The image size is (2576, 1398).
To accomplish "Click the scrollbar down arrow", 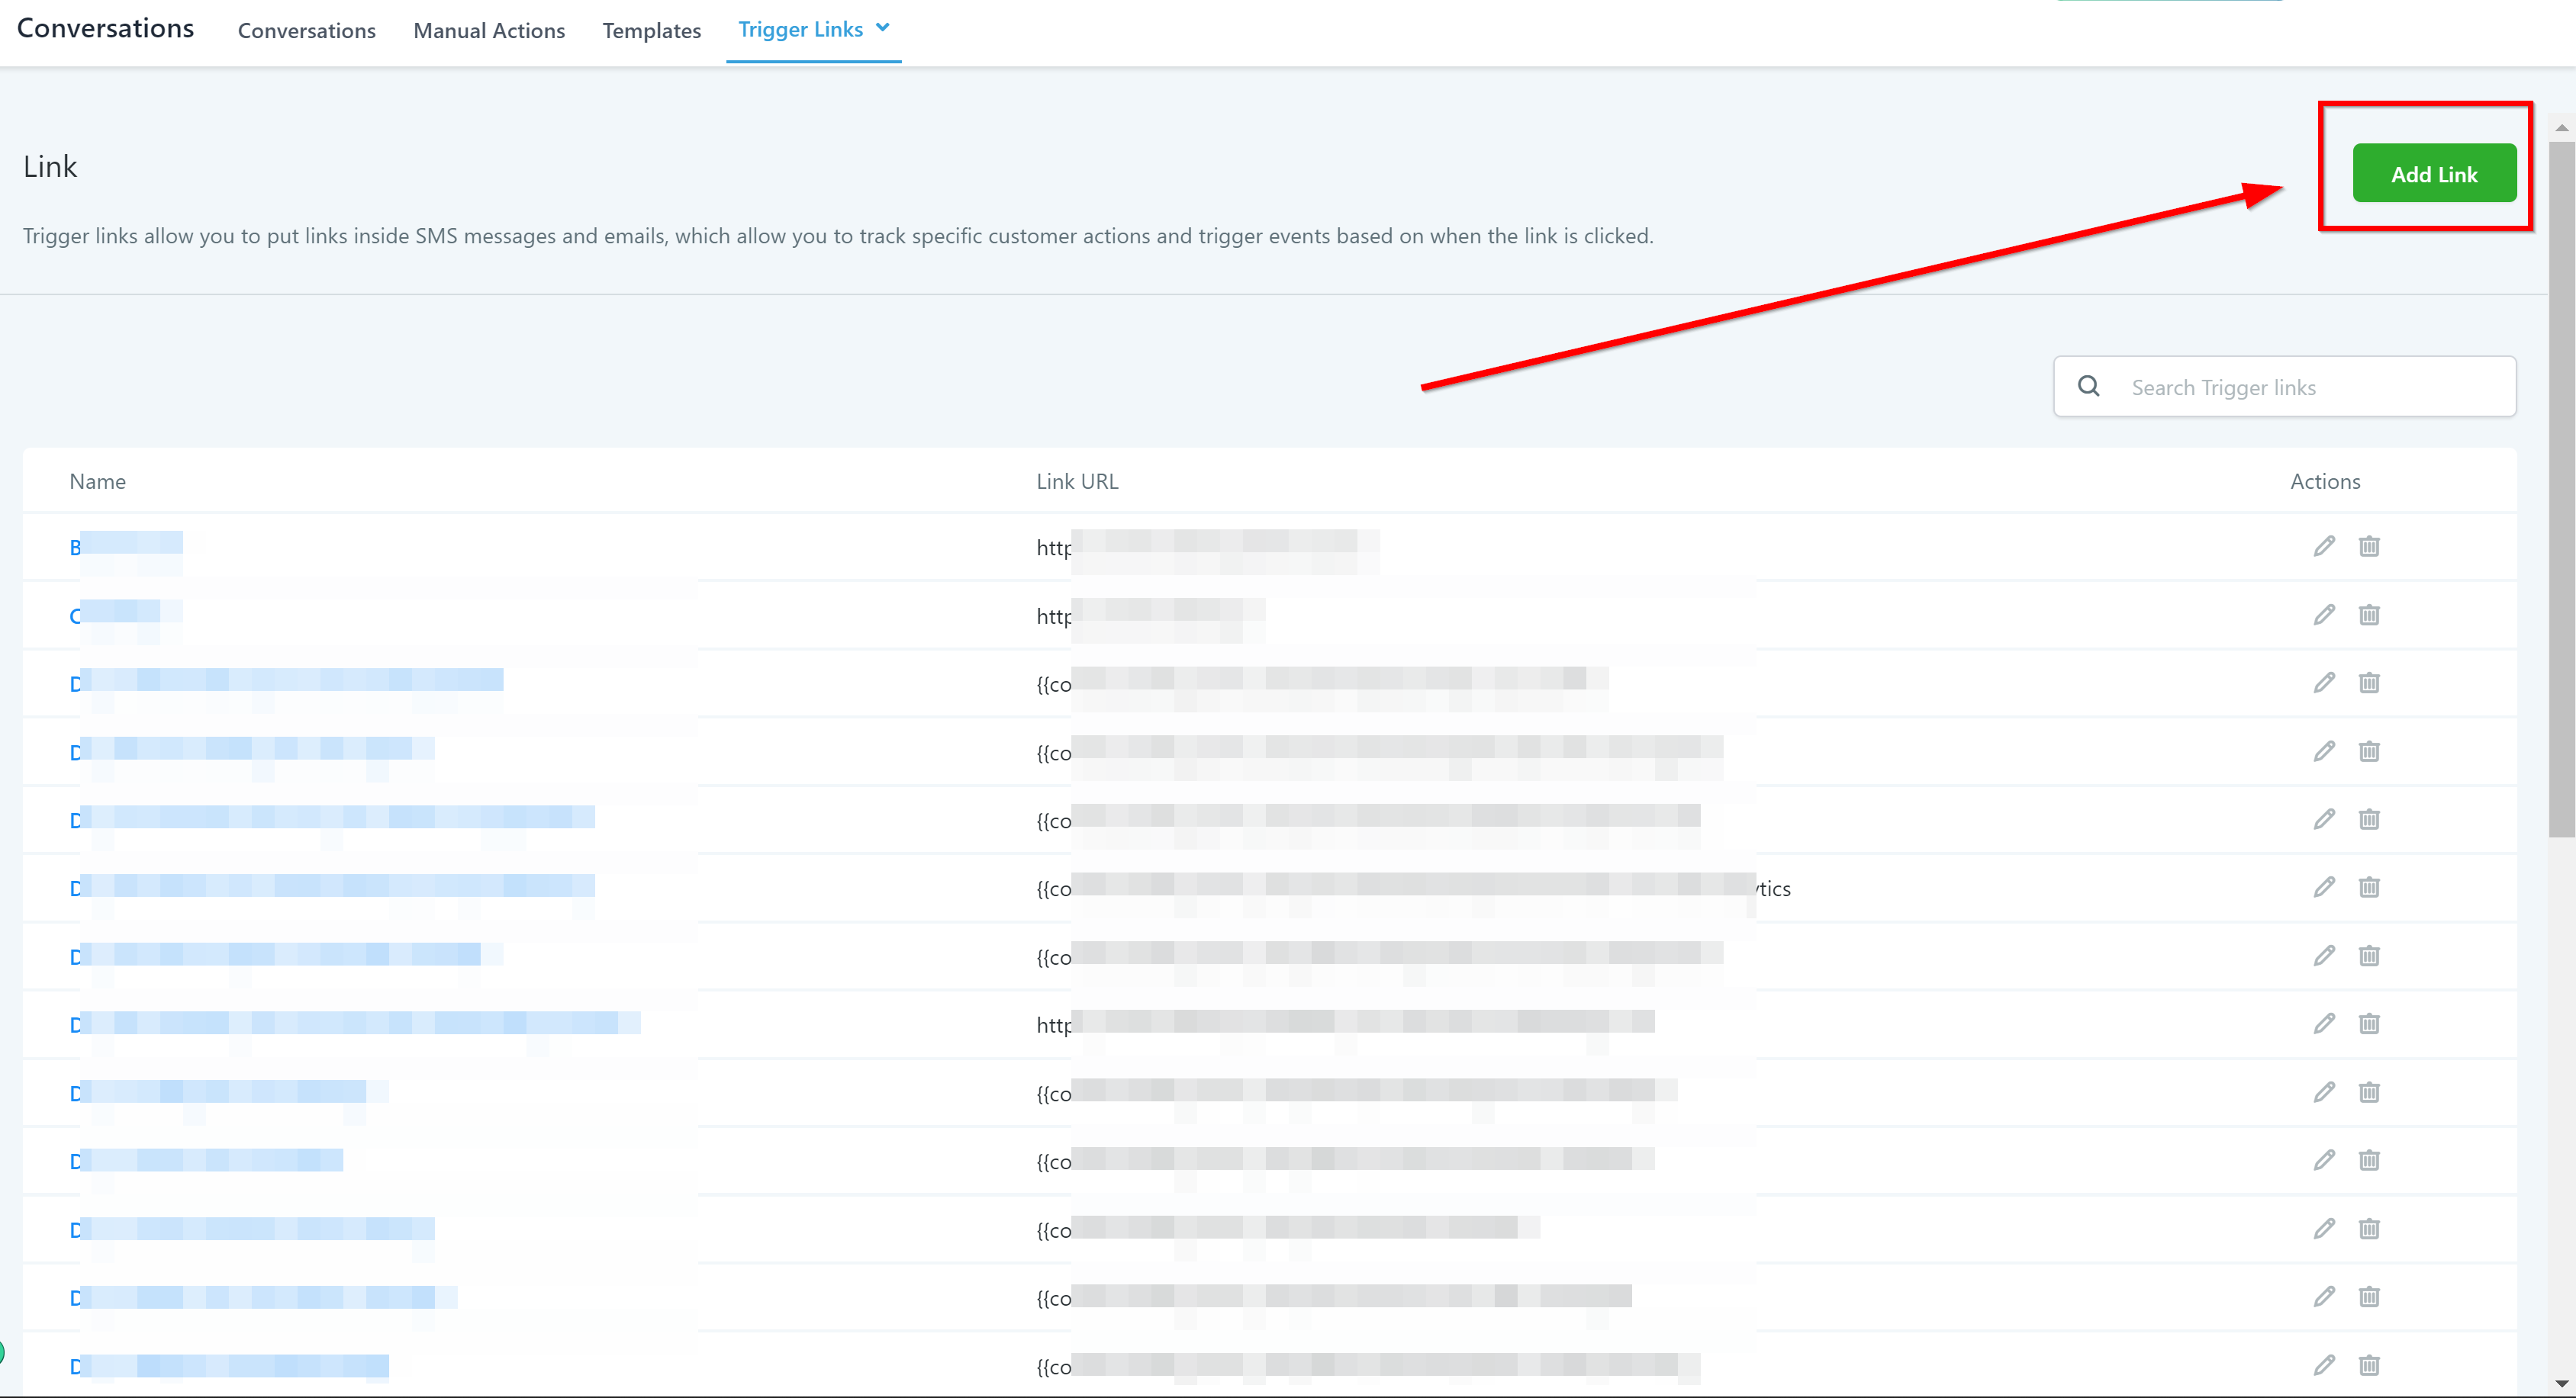I will tap(2561, 1384).
